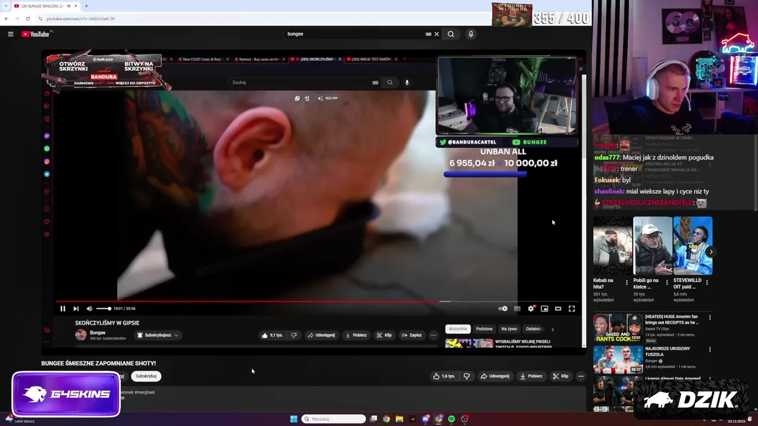Viewport: 758px width, 426px height.
Task: Mute the player with the speaker icon
Action: [x=89, y=308]
